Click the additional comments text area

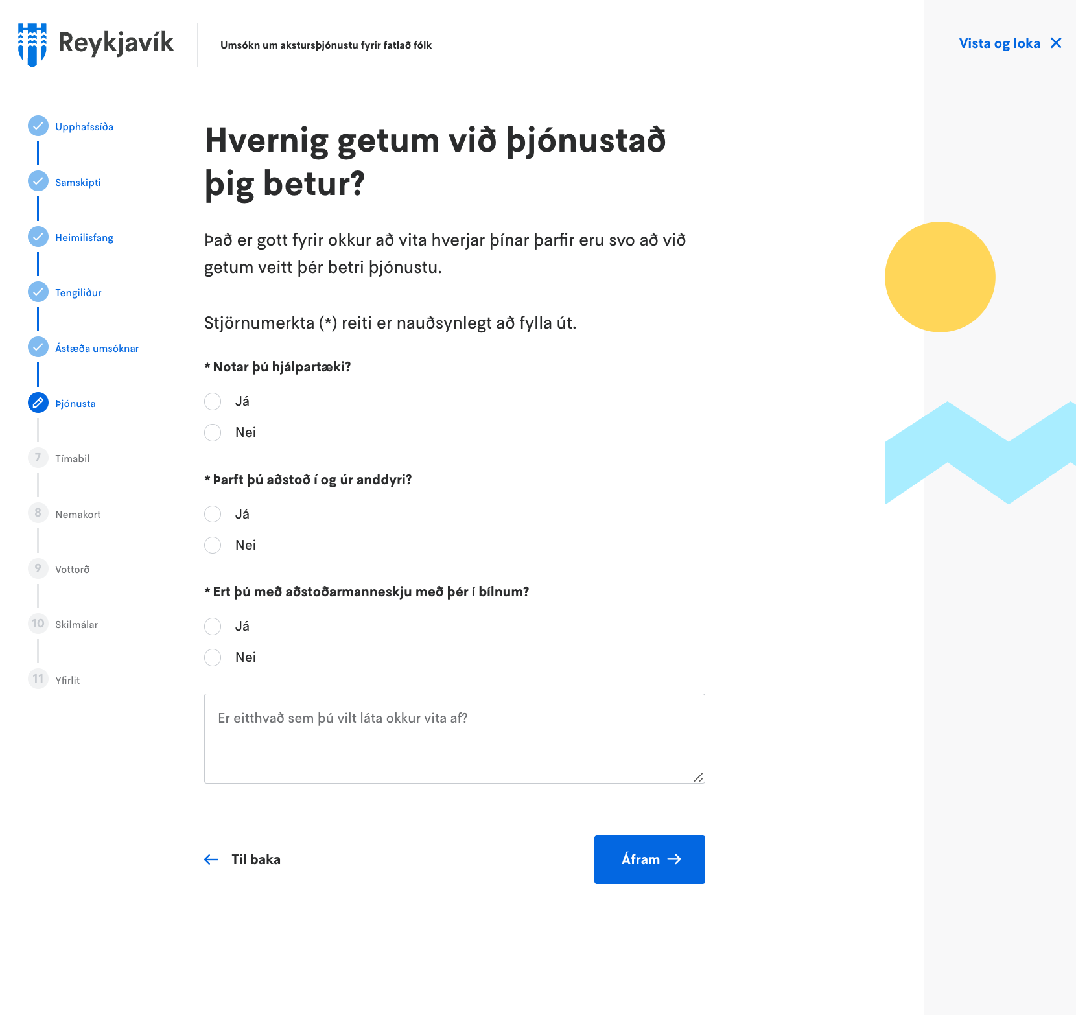click(454, 738)
